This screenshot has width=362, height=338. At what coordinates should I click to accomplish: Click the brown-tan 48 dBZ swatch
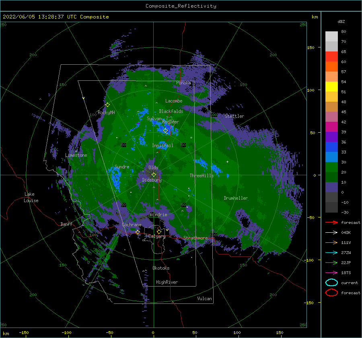pos(331,107)
